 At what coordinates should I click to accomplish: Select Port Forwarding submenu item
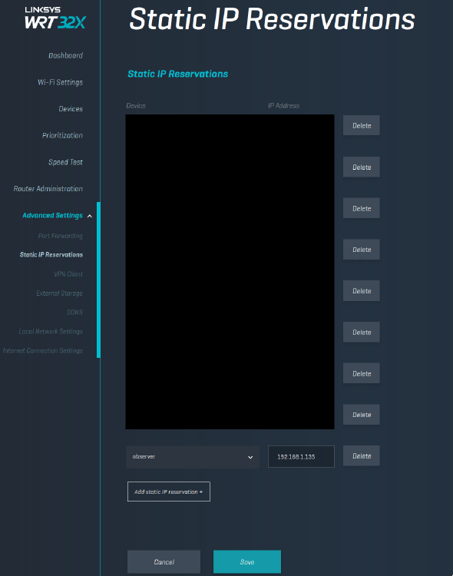tap(60, 236)
